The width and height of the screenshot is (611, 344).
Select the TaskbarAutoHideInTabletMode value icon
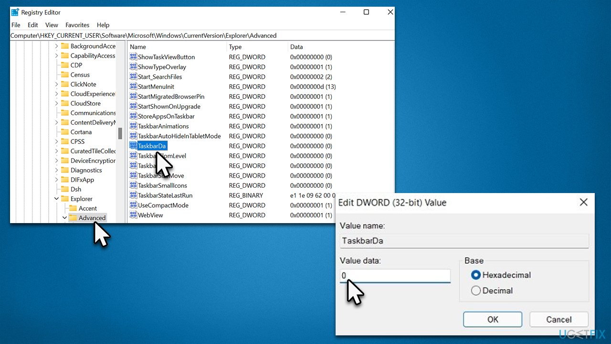133,136
